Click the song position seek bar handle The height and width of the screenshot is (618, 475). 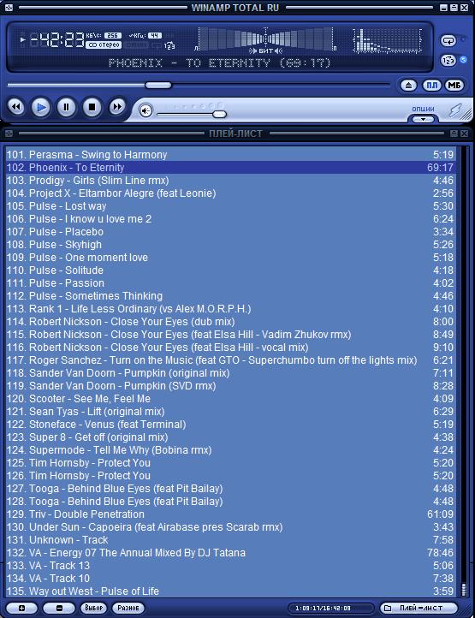tap(158, 85)
